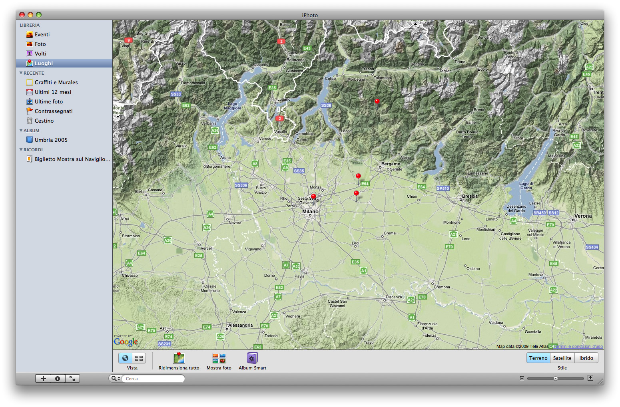Click the Piacenza label on map
The width and height of the screenshot is (620, 407).
coord(394,297)
